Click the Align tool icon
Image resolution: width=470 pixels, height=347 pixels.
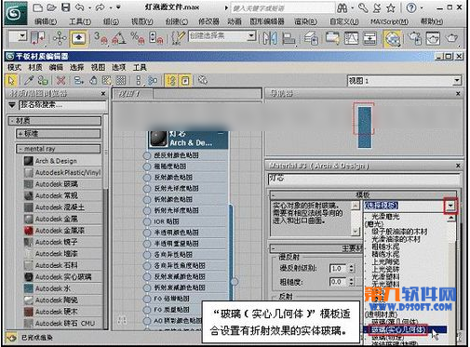(x=289, y=38)
